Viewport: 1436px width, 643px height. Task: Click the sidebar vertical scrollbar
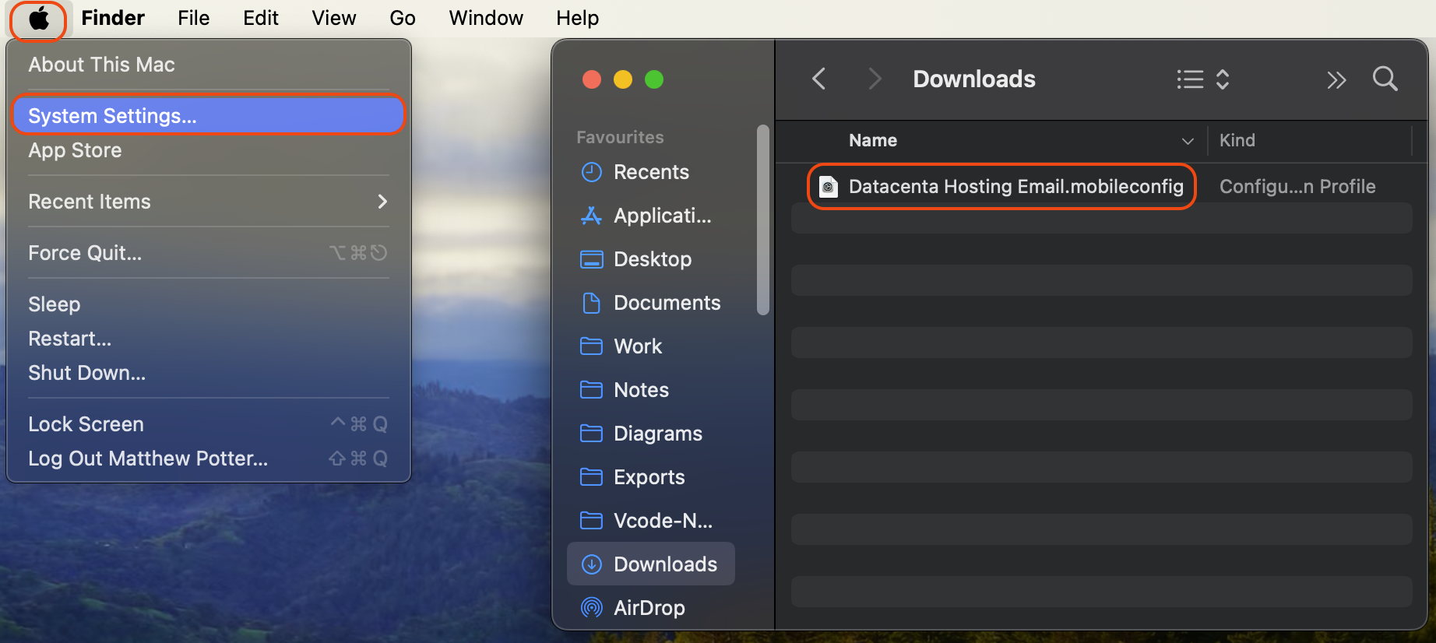pos(763,220)
